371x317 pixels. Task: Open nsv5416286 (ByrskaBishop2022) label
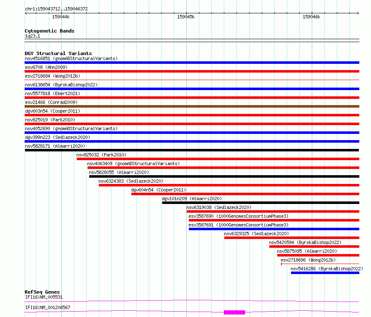[x=327, y=269]
